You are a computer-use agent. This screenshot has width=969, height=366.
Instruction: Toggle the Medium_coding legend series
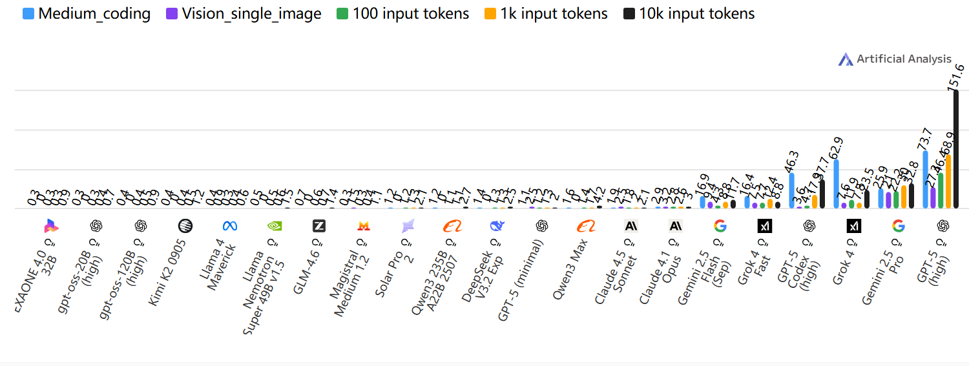(x=86, y=14)
